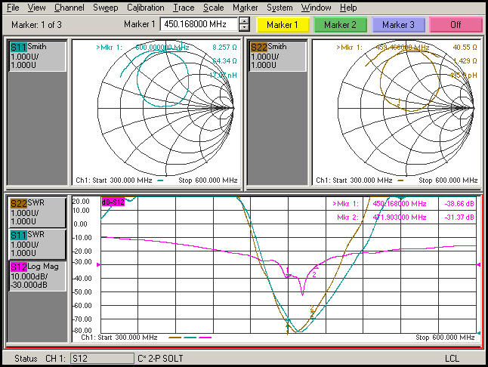Open the Sweep menu
Image resolution: width=488 pixels, height=367 pixels.
(x=105, y=8)
